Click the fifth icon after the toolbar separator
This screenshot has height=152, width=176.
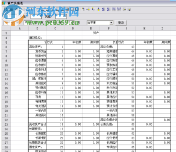103,9
